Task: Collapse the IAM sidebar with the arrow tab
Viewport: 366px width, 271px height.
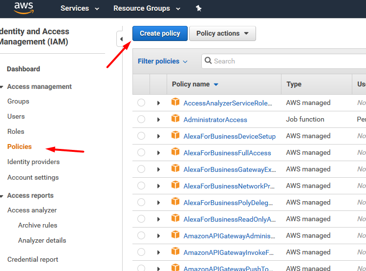Action: tap(121, 39)
